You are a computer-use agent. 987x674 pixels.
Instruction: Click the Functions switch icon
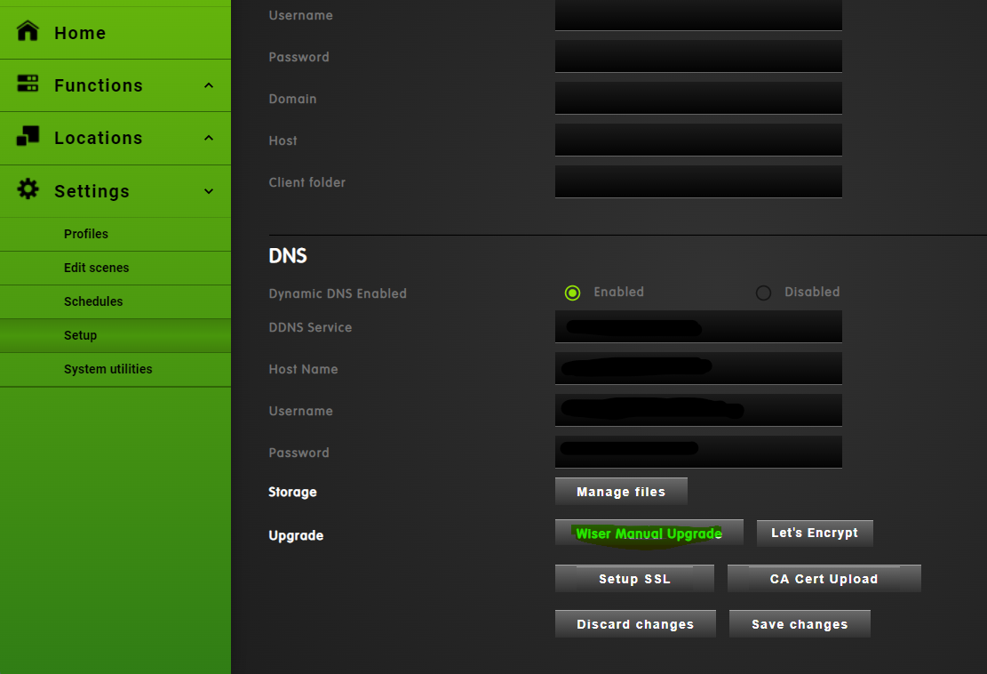[28, 84]
